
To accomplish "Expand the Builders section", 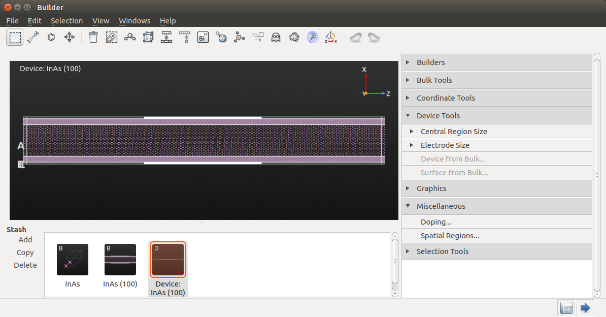I will point(497,62).
